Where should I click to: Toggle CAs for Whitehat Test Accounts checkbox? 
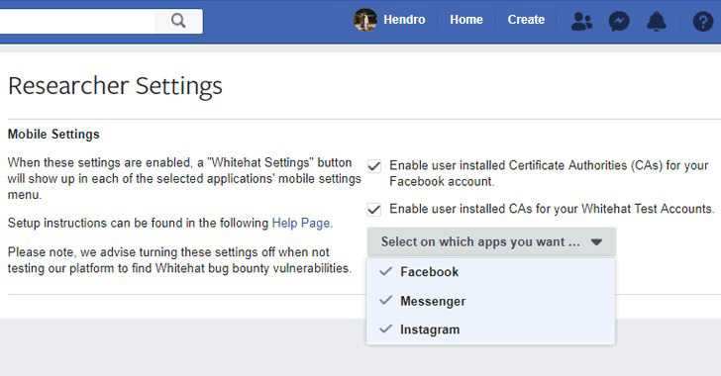(374, 209)
